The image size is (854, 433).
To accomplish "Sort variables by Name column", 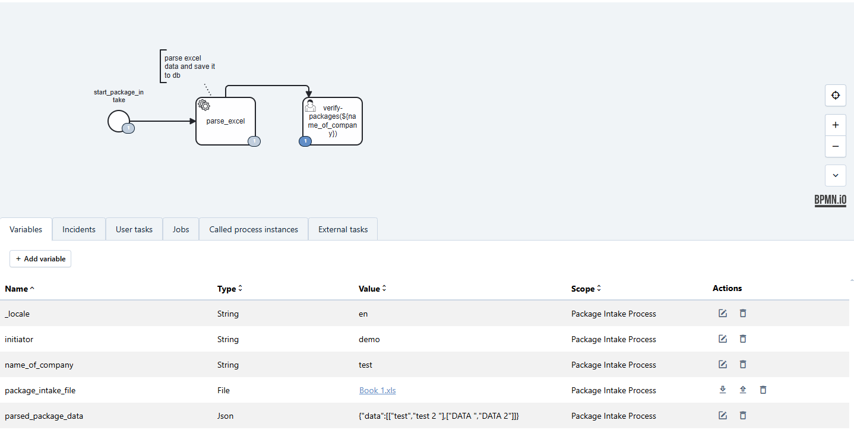I will coord(20,289).
